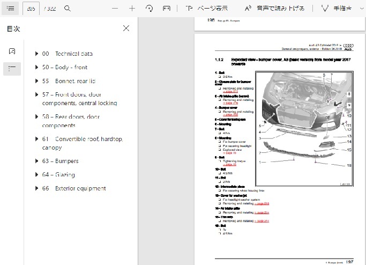Viewport: 366px width, 265px height.
Task: Click the zoom out minus icon
Action: (x=115, y=9)
